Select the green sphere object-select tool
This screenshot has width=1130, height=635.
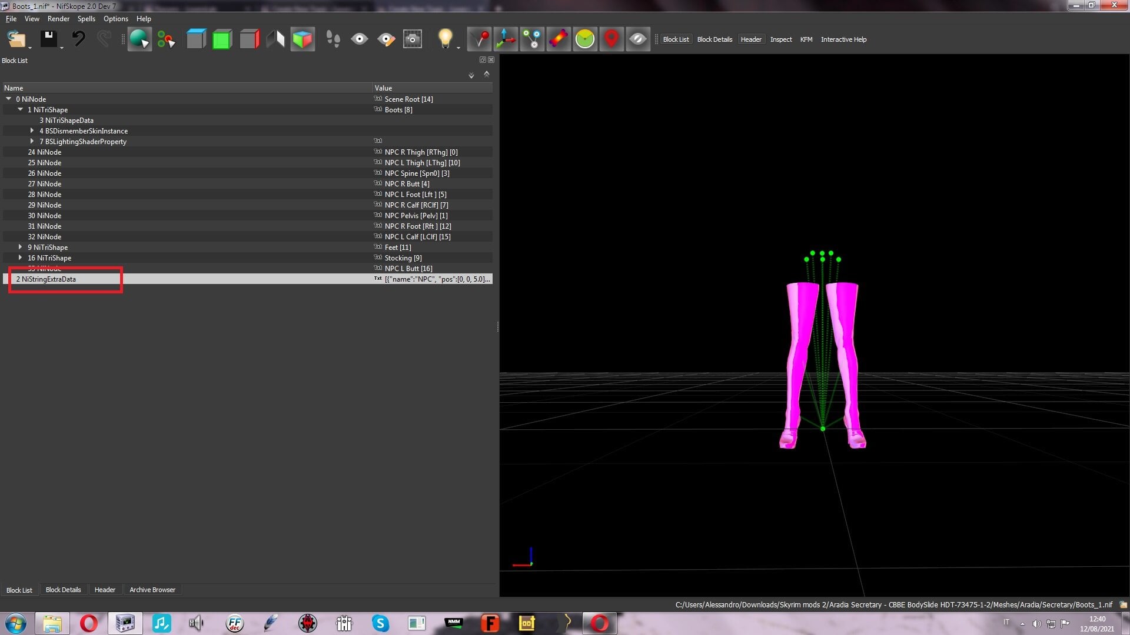click(139, 39)
